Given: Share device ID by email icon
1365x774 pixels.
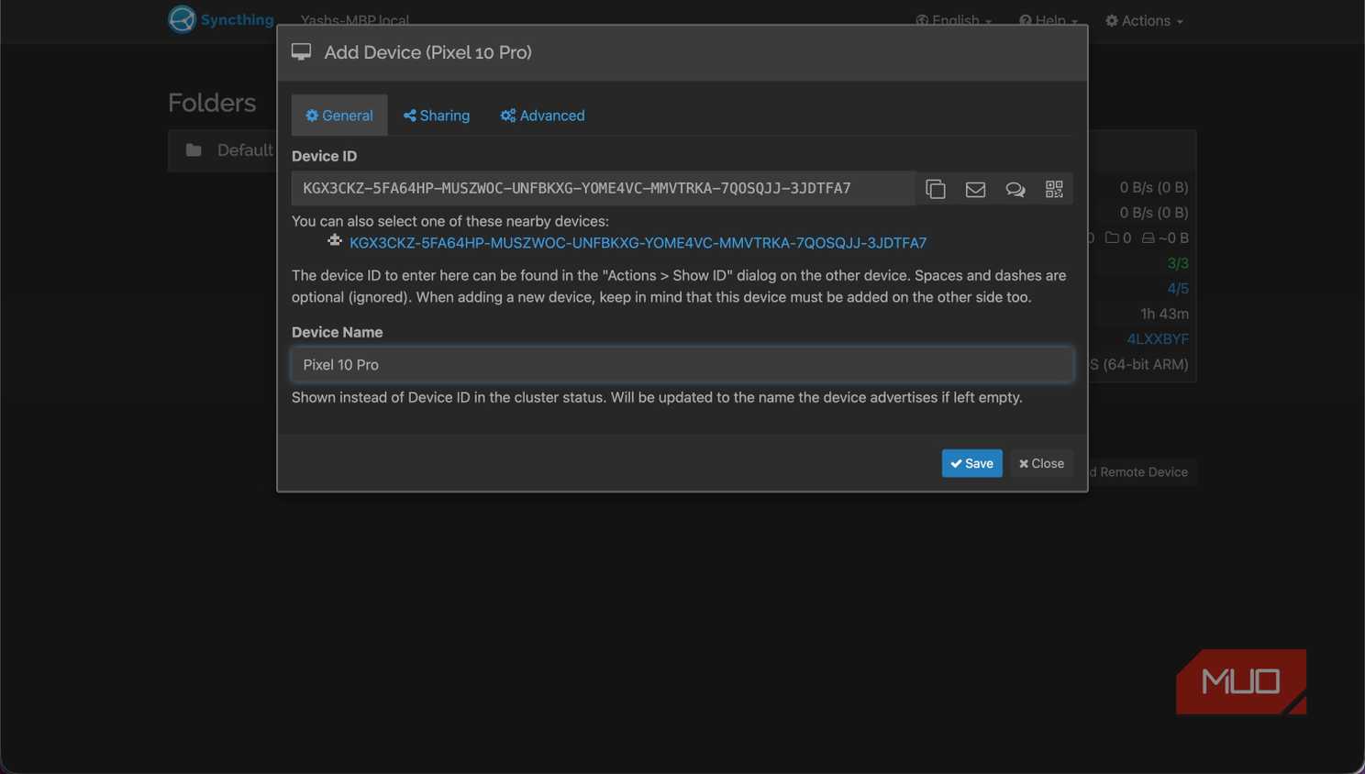Looking at the screenshot, I should 975,189.
